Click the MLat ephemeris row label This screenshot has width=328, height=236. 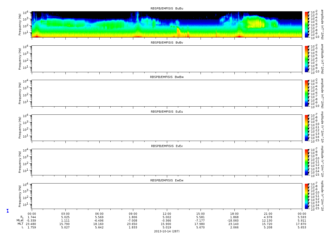coord(20,221)
